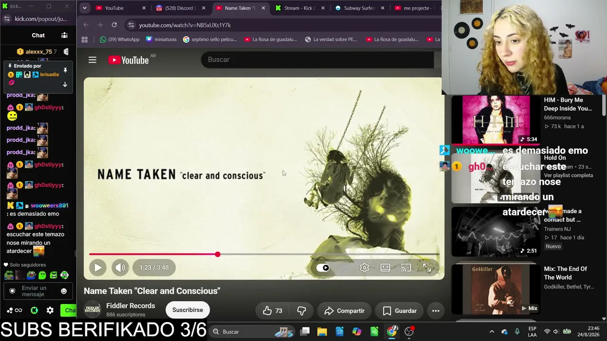Viewport: 607px width, 341px height.
Task: Open Copilot from the taskbar
Action: tap(357, 332)
